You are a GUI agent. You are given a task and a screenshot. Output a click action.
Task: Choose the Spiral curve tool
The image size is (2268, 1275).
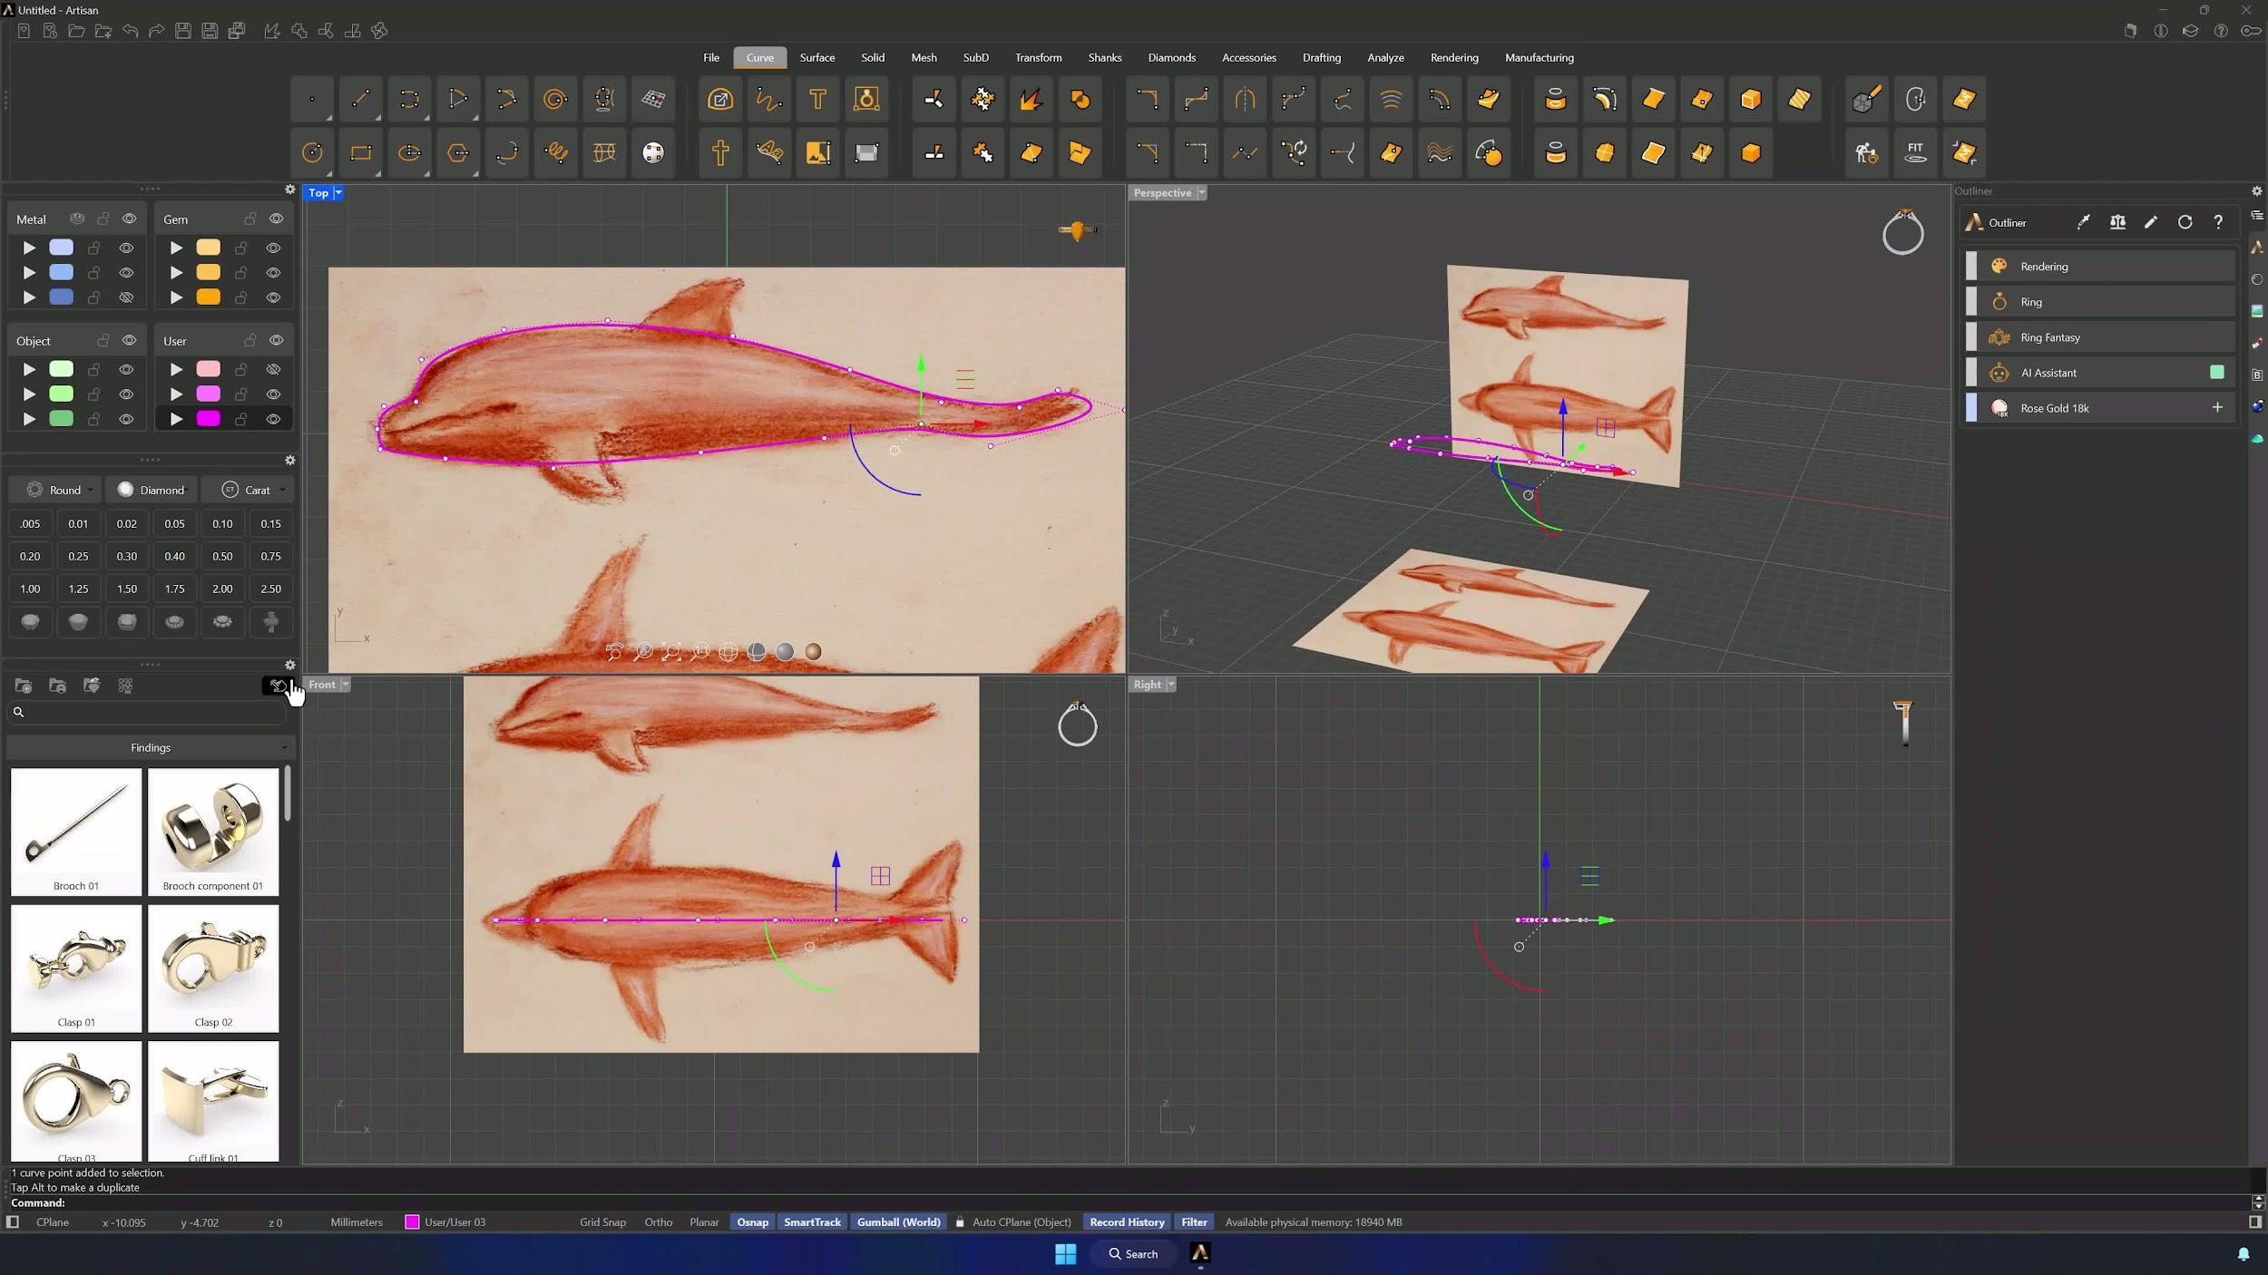(x=555, y=99)
